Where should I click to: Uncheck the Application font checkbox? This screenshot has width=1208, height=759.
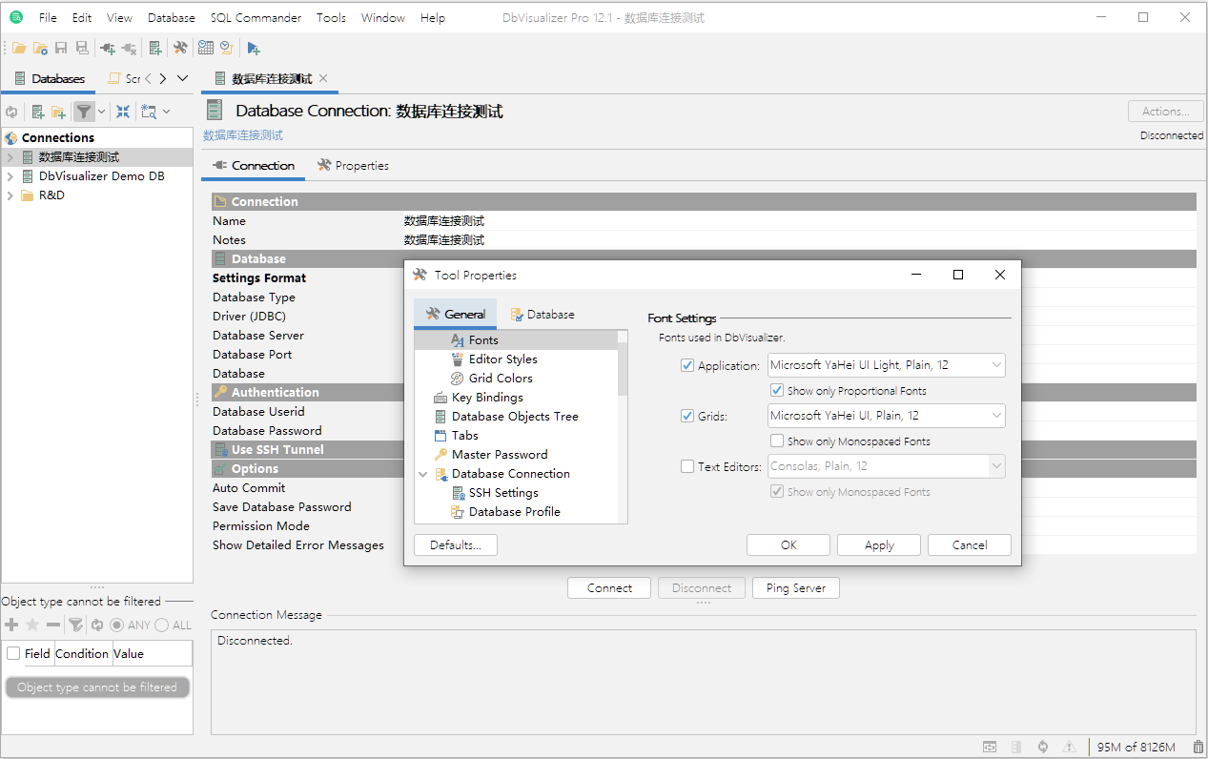687,365
